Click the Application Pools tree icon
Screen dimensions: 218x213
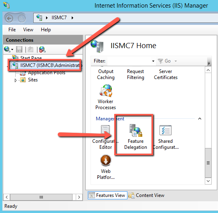[x=23, y=73]
